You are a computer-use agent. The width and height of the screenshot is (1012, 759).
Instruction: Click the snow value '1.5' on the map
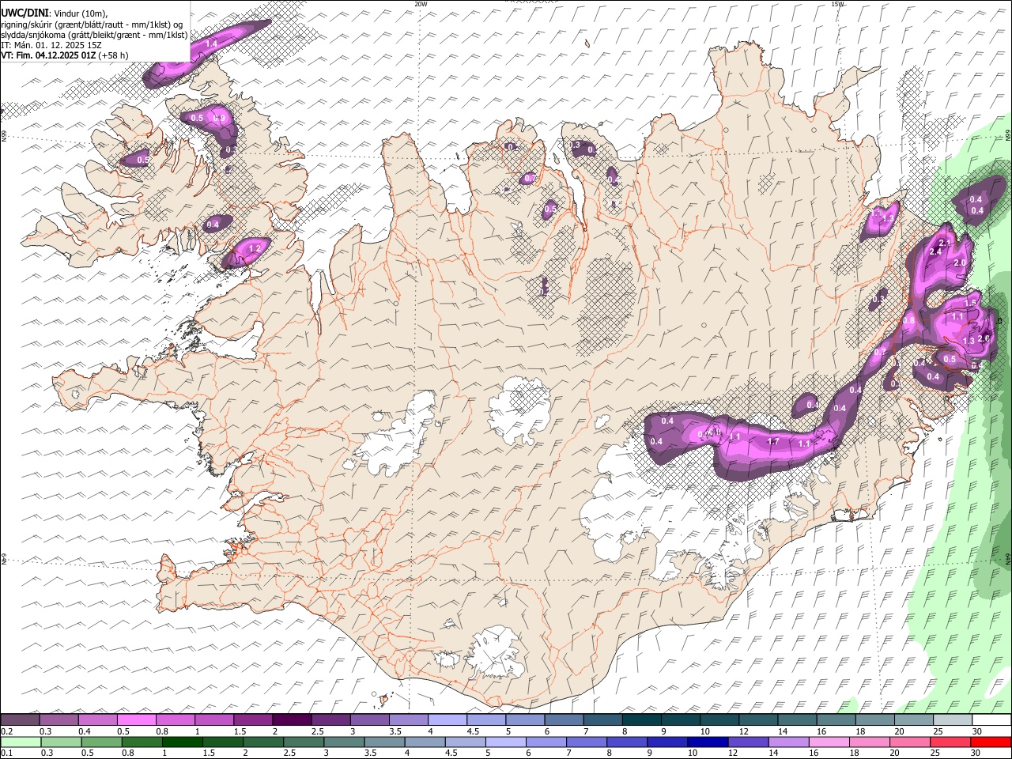point(971,303)
